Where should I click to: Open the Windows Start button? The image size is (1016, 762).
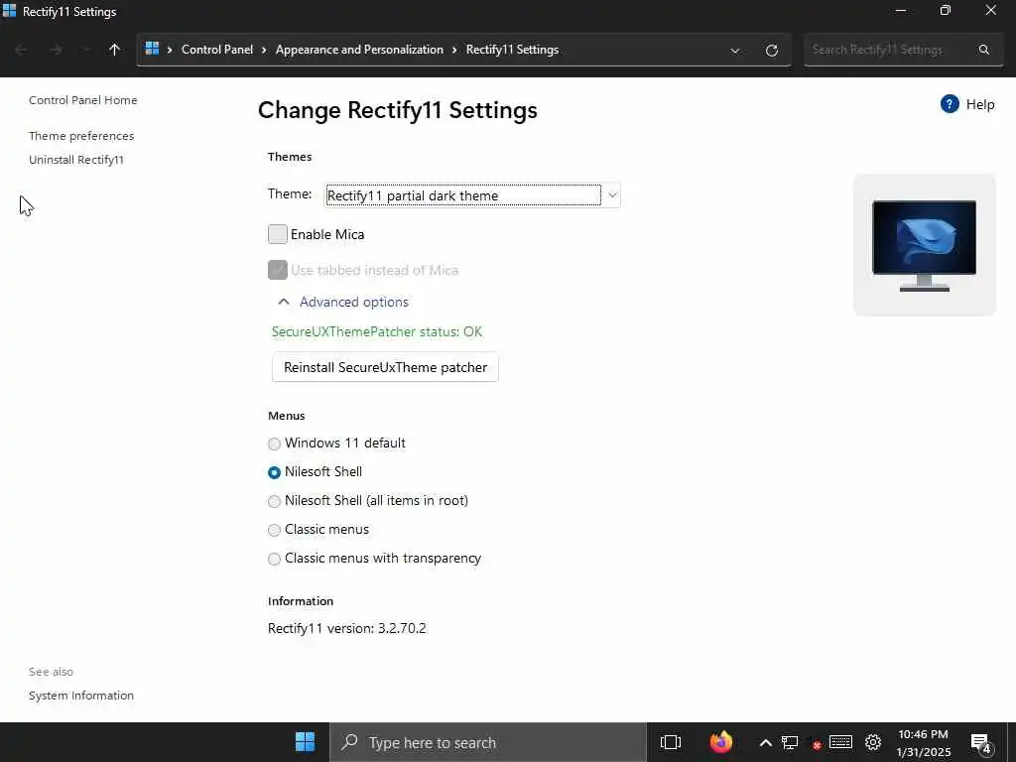305,742
